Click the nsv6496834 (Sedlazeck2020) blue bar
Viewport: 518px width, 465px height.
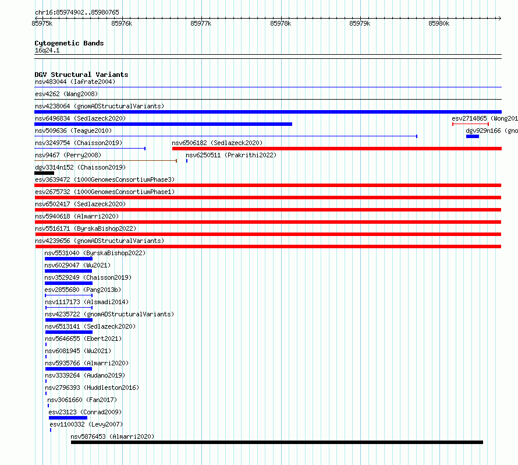[x=163, y=124]
